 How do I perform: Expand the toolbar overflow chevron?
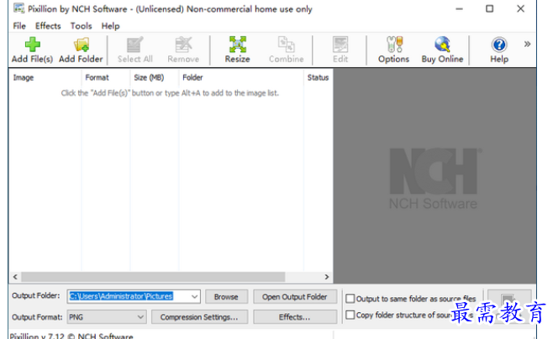(x=527, y=44)
